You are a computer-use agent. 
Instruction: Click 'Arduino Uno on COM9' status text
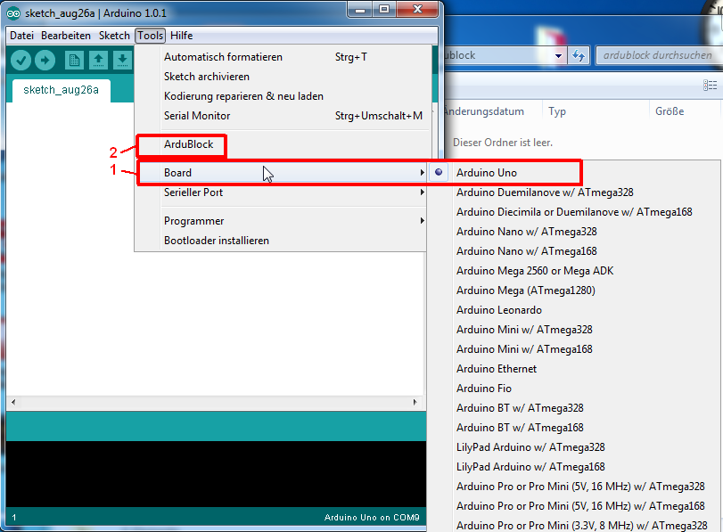pyautogui.click(x=372, y=517)
